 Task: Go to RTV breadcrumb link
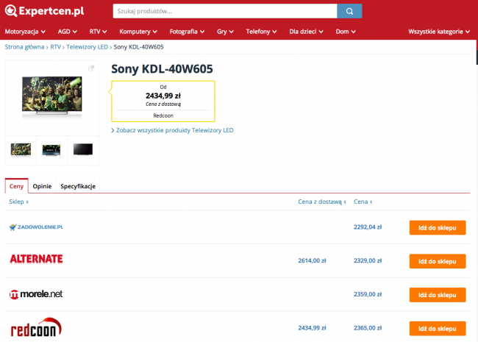pyautogui.click(x=55, y=47)
